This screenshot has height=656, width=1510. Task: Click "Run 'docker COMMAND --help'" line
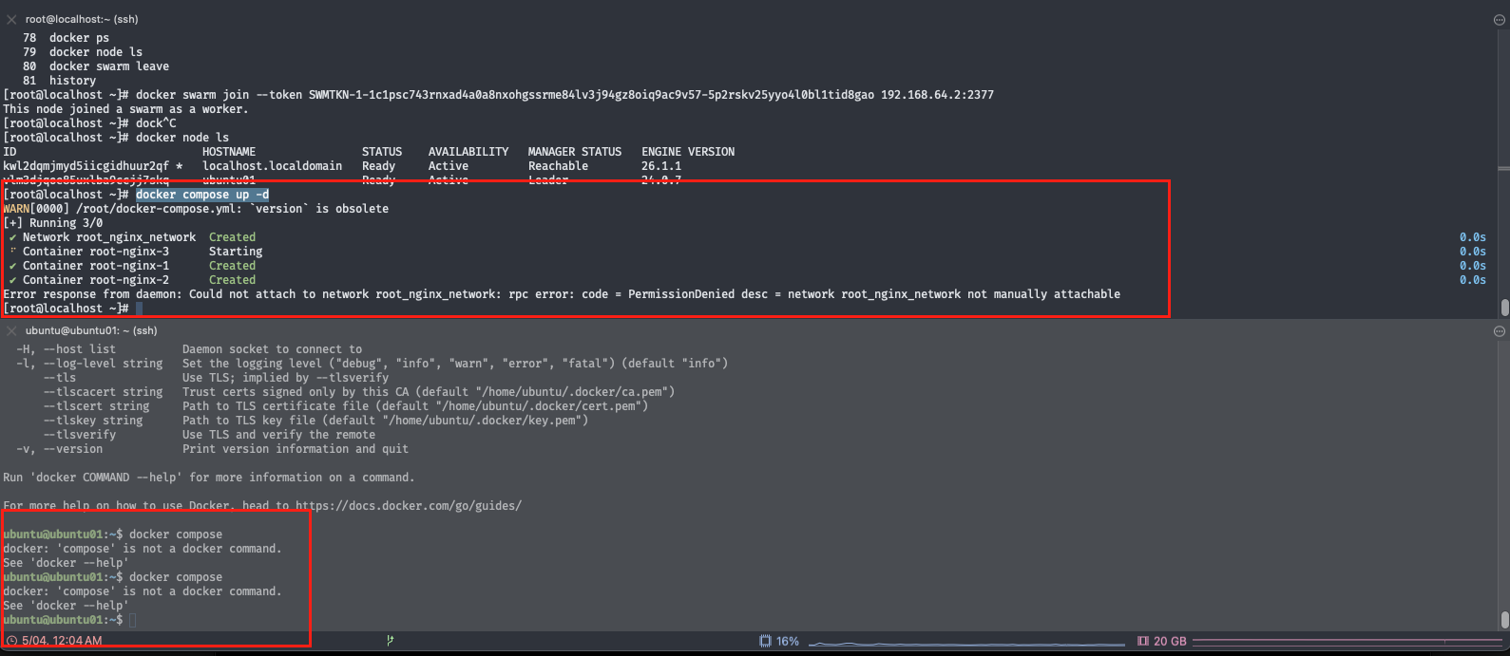point(209,478)
